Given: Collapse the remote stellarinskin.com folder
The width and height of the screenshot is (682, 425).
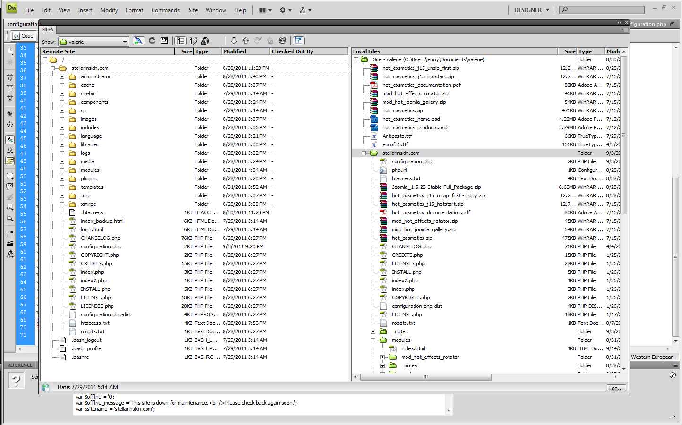Looking at the screenshot, I should pyautogui.click(x=52, y=68).
